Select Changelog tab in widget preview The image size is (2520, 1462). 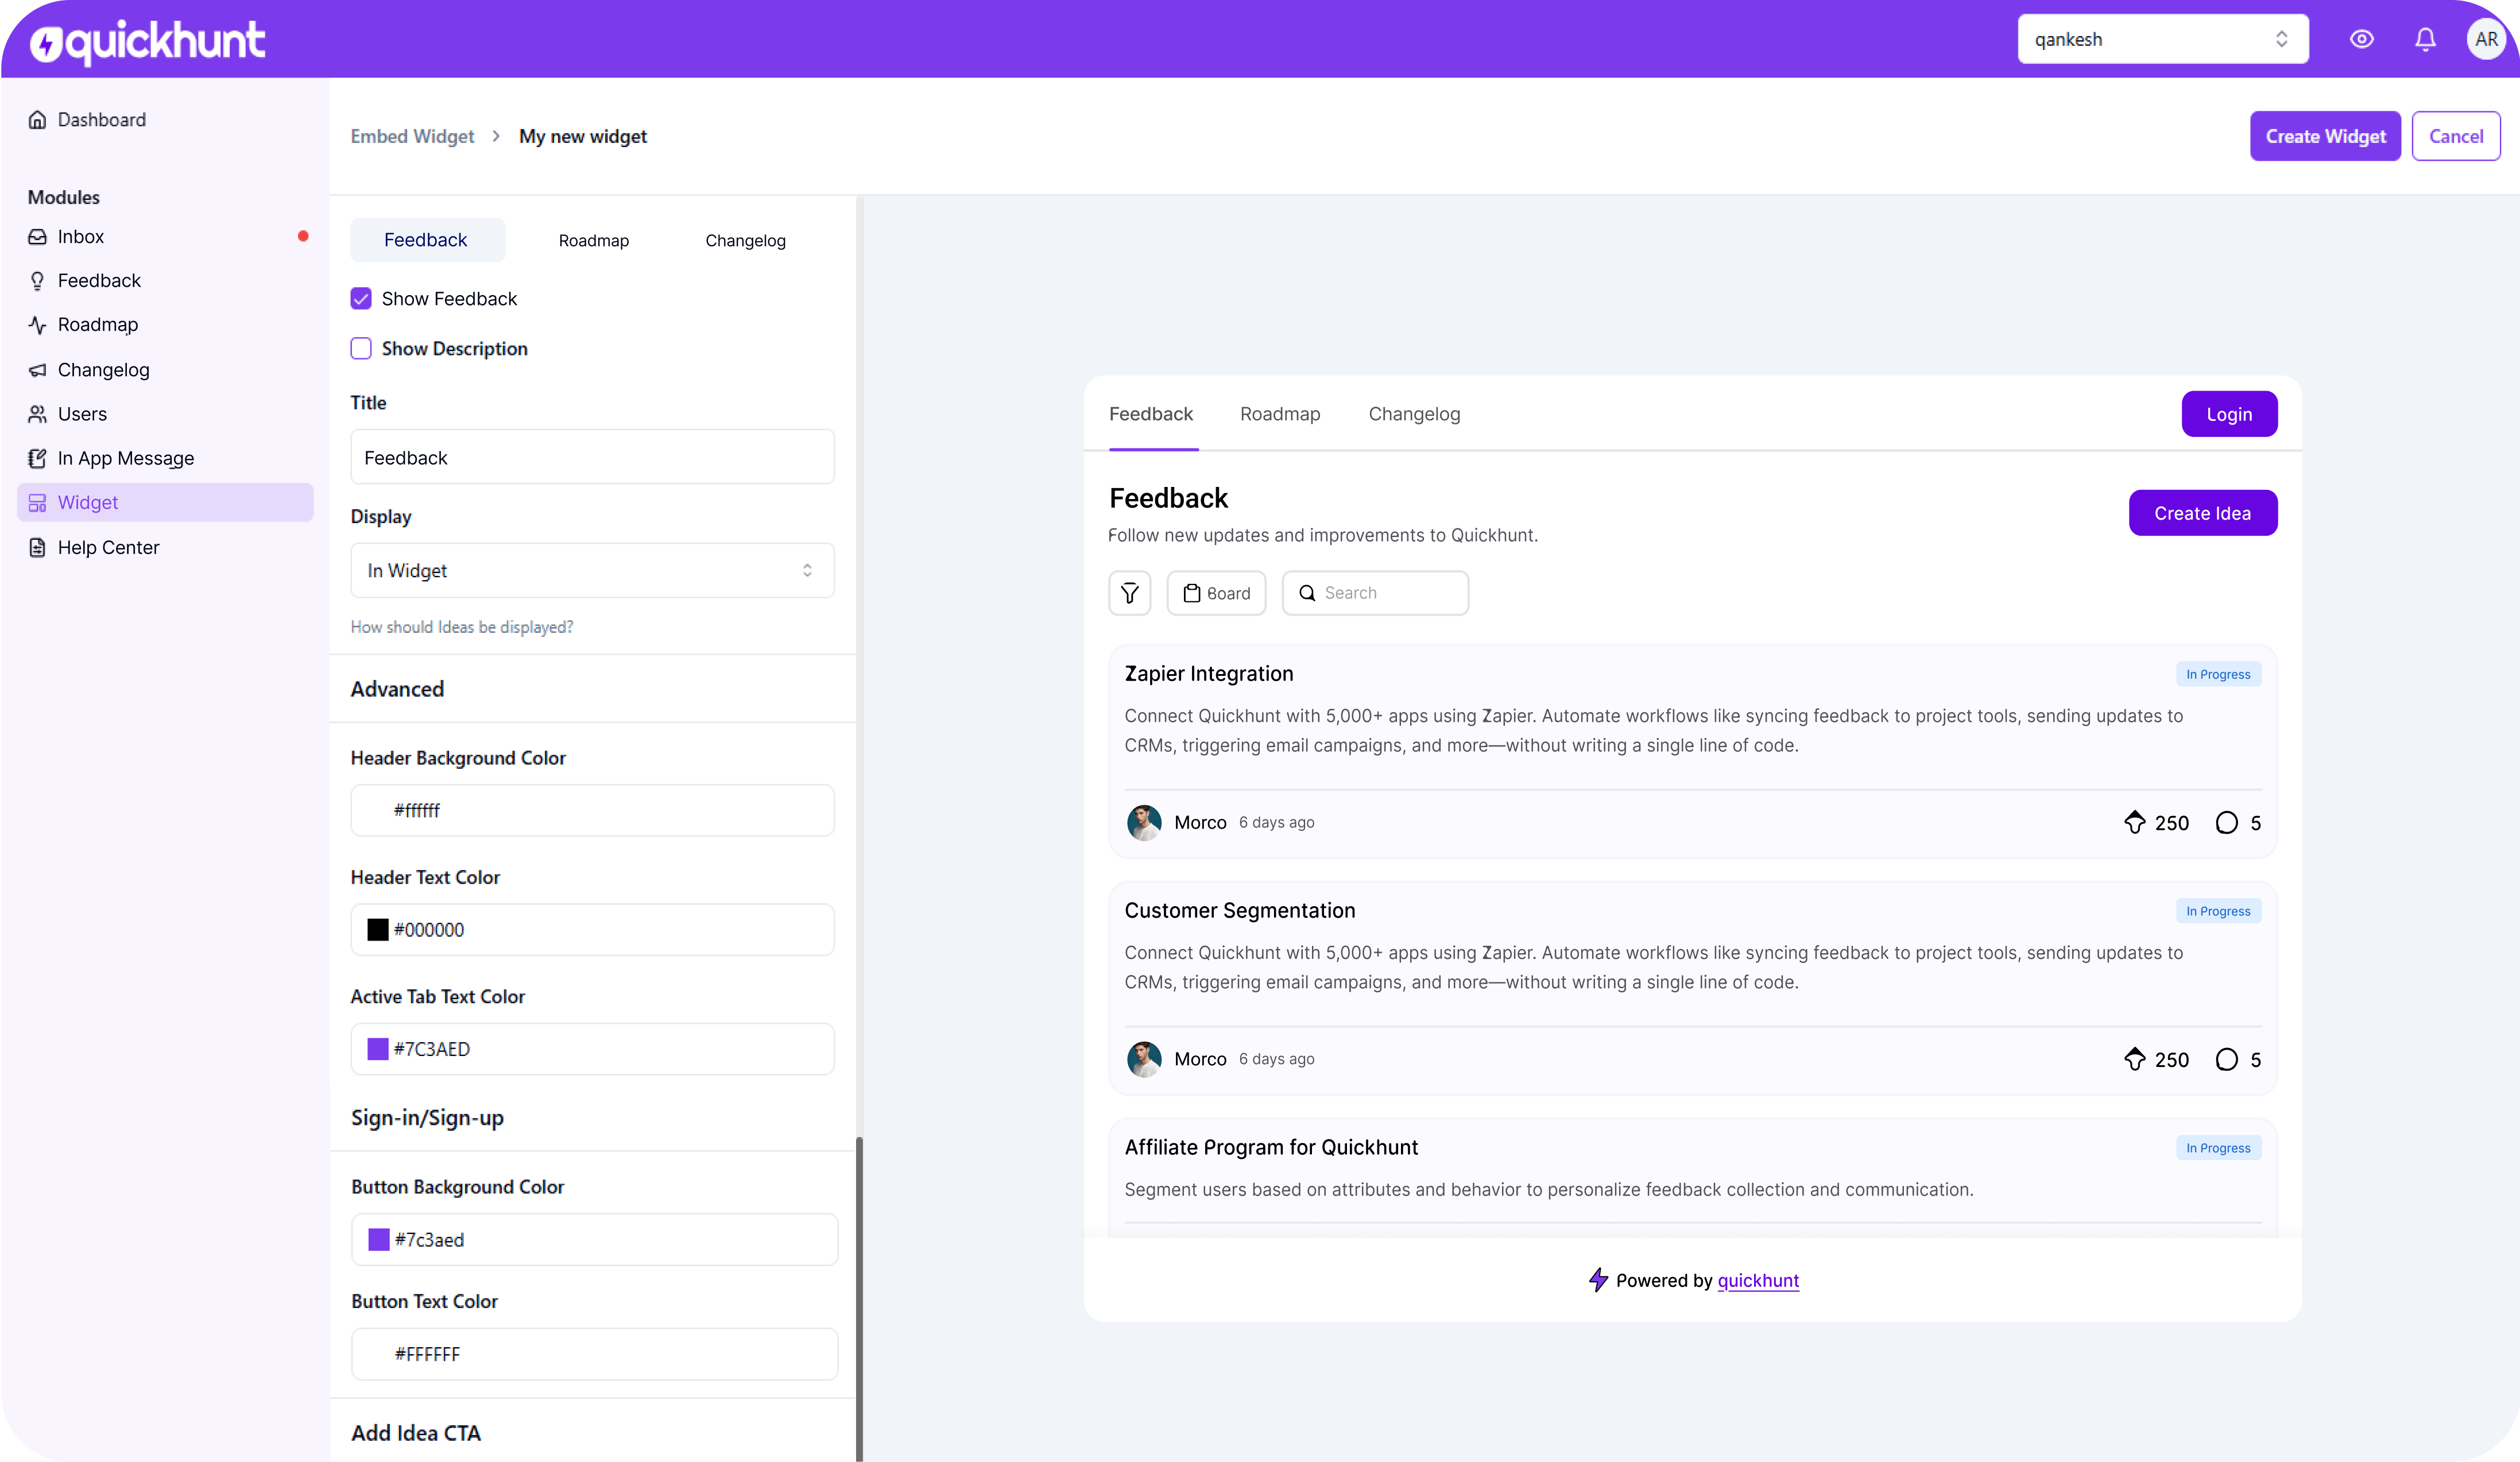(x=1414, y=414)
